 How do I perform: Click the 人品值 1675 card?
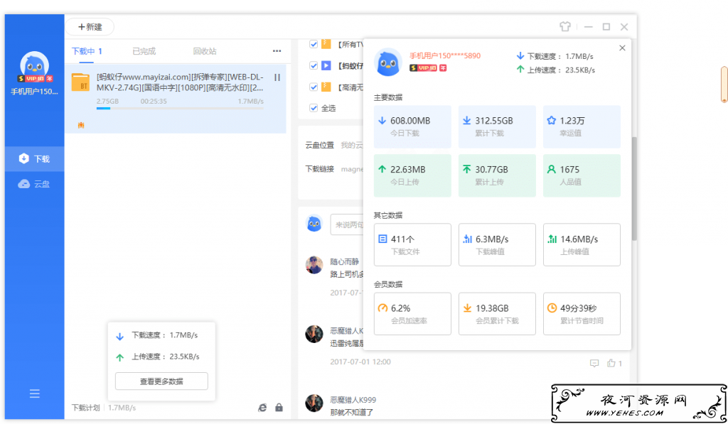[x=582, y=175]
